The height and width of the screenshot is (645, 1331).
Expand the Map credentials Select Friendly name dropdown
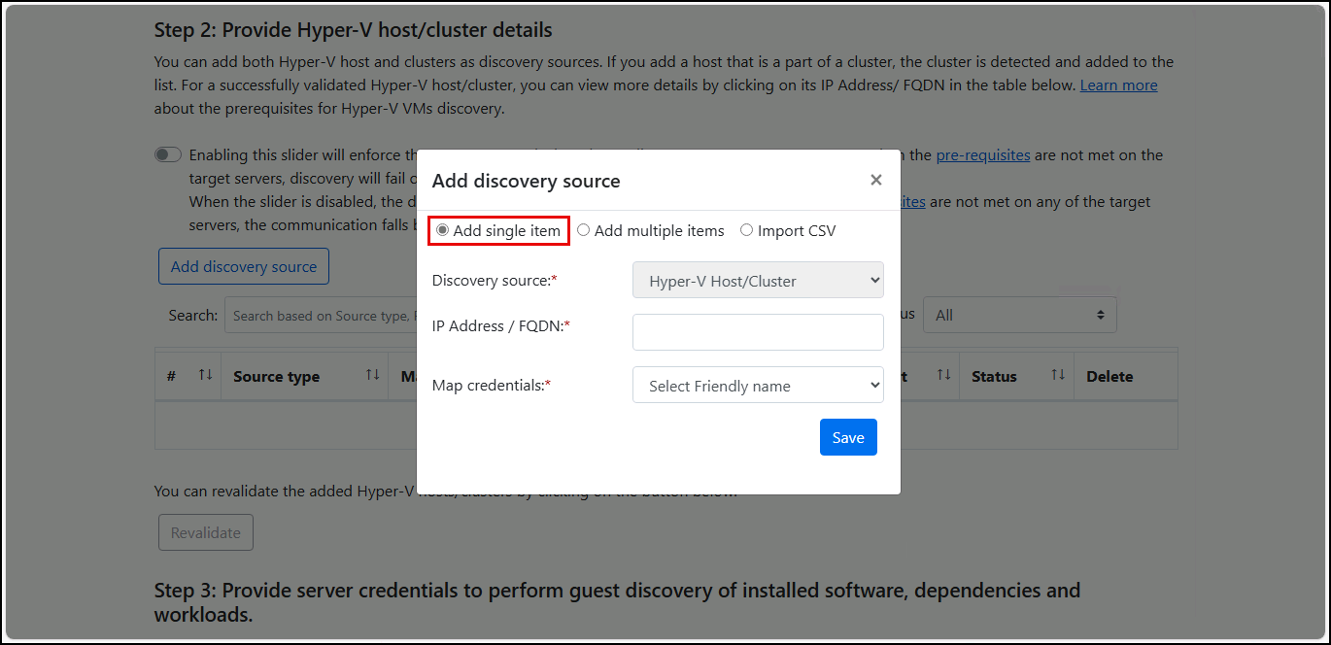758,385
